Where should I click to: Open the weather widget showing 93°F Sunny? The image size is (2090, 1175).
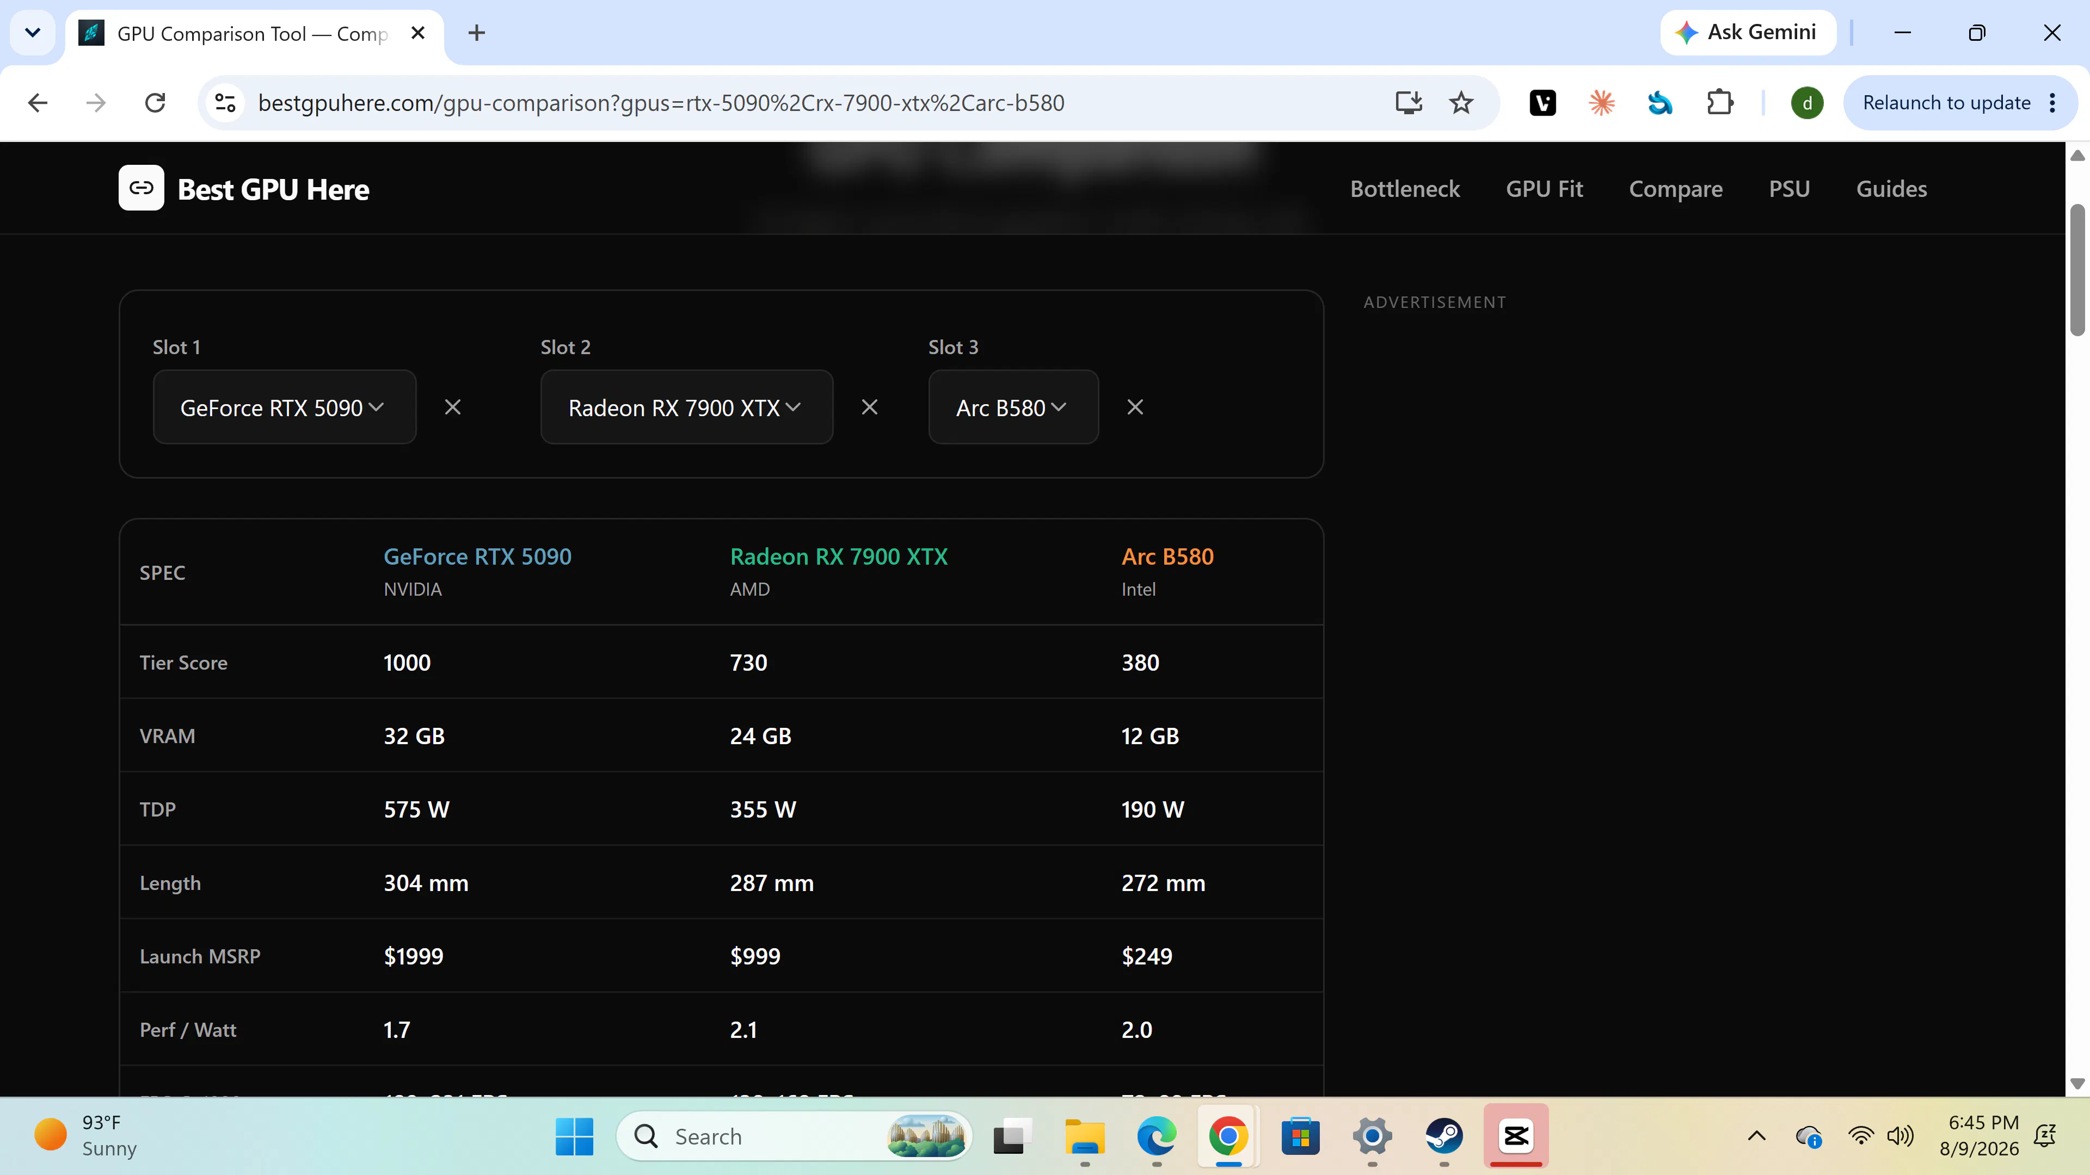click(x=86, y=1136)
